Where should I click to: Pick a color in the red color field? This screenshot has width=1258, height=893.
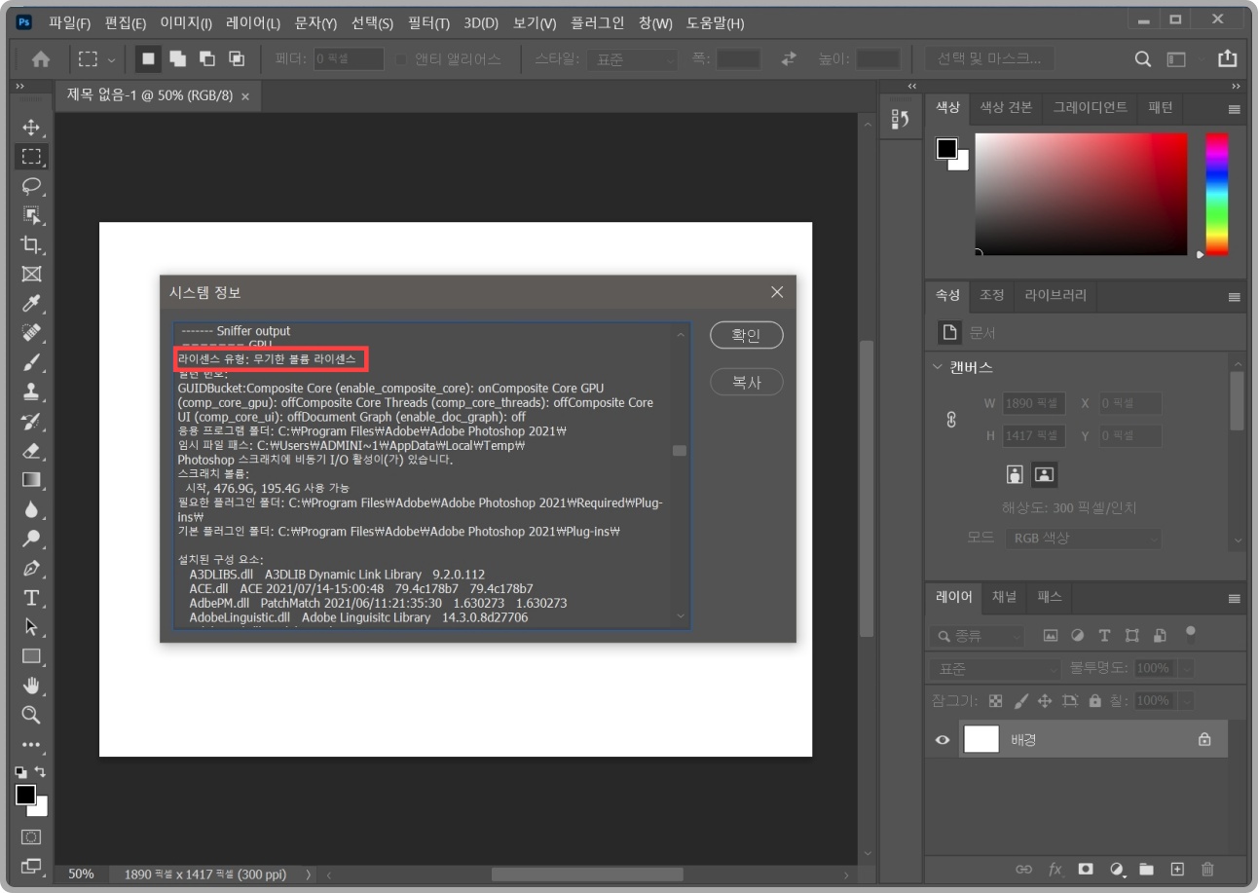coord(1081,194)
